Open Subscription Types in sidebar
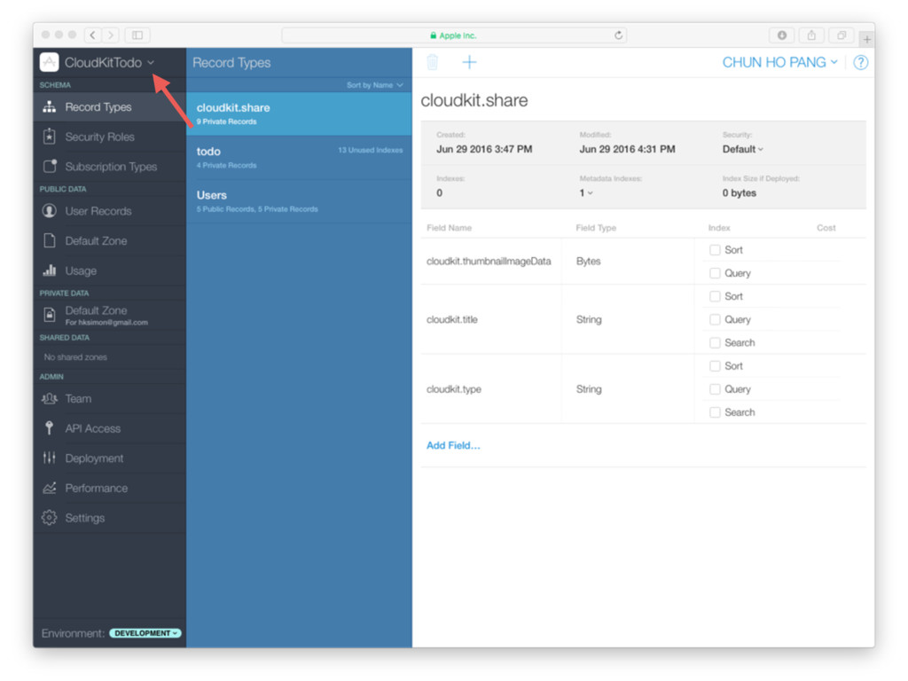The height and width of the screenshot is (681, 908). click(109, 166)
